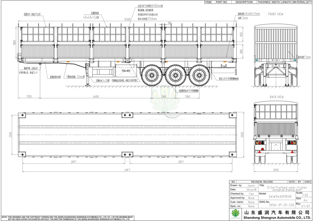The height and width of the screenshot is (221, 318).
Task: Click the DESCRIPTION column header
Action: click(x=244, y=2)
